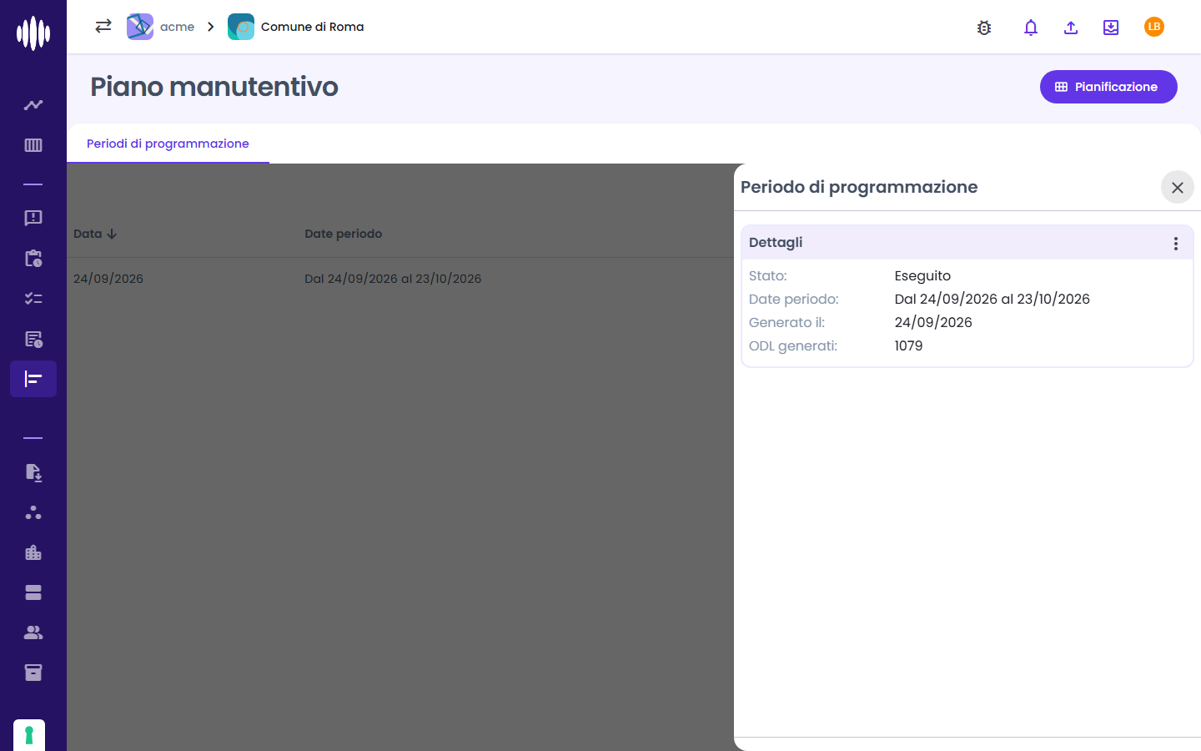Image resolution: width=1201 pixels, height=751 pixels.
Task: Open the bug report icon
Action: (984, 28)
